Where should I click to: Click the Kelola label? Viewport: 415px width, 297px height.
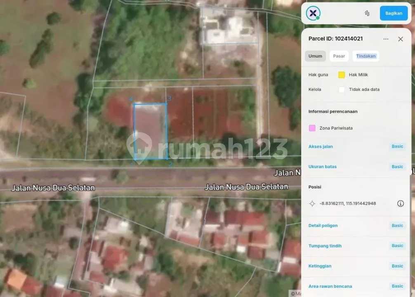coord(315,90)
